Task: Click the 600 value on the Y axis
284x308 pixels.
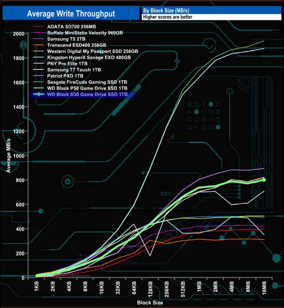Action: coord(20,205)
